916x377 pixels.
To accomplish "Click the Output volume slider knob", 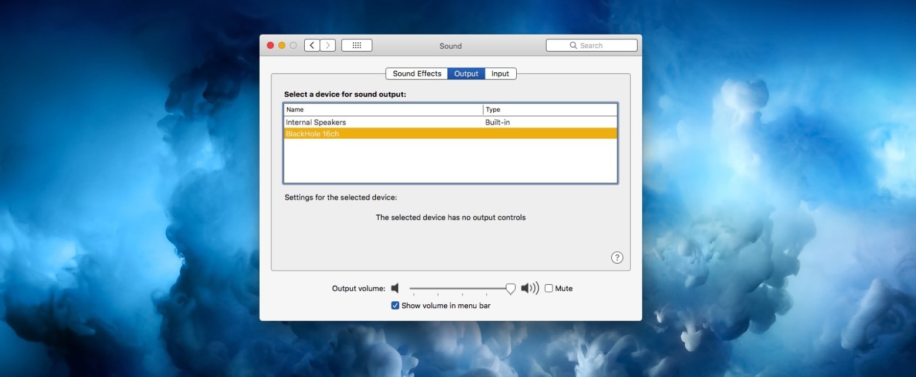I will tap(510, 288).
